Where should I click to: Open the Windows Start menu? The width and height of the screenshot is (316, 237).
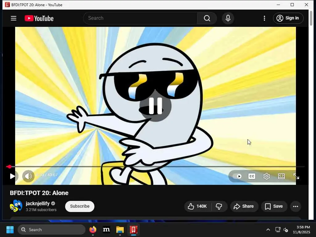[10, 230]
